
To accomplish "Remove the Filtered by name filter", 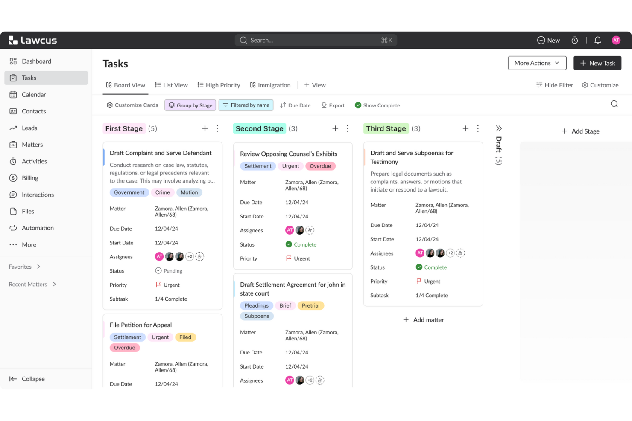I will coord(246,105).
